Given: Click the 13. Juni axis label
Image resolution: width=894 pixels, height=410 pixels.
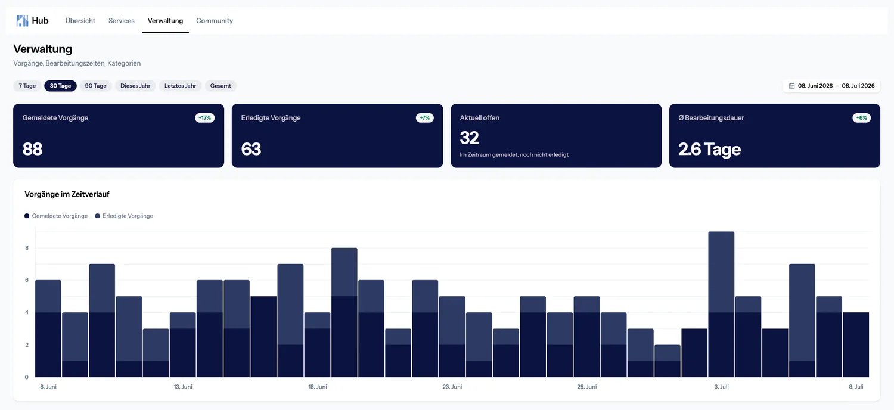Looking at the screenshot, I should click(x=183, y=387).
